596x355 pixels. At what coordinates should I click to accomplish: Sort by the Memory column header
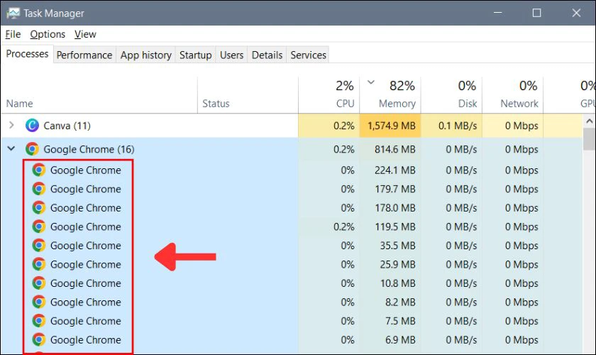click(x=390, y=95)
